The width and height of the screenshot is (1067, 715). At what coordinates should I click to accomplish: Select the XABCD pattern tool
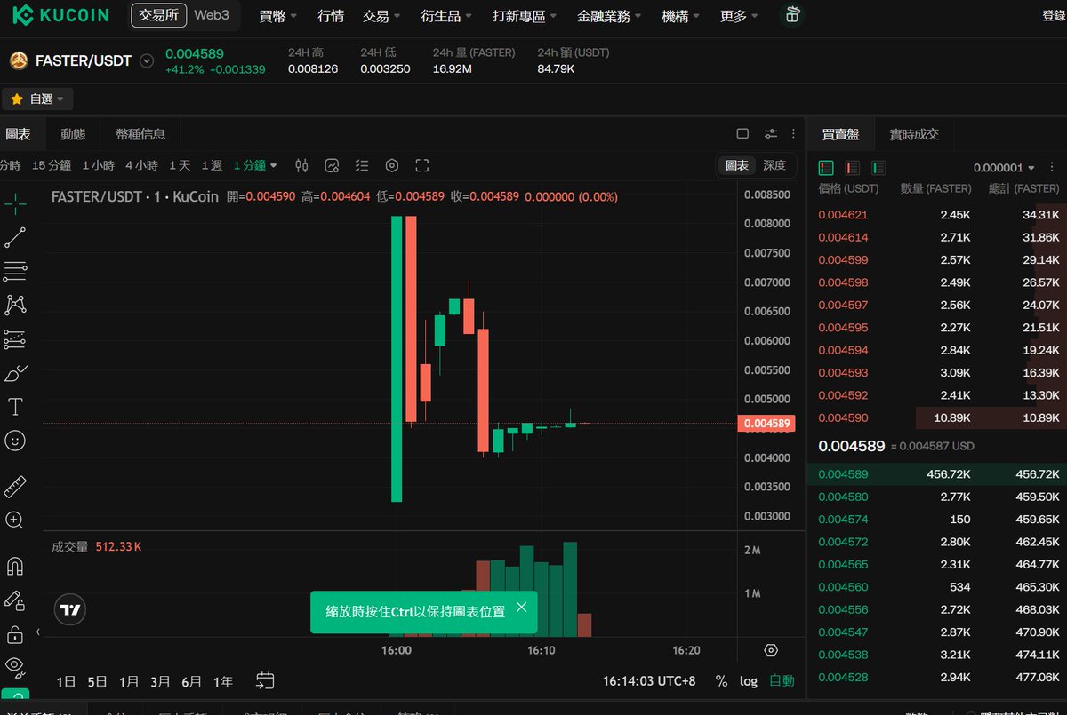[x=15, y=305]
